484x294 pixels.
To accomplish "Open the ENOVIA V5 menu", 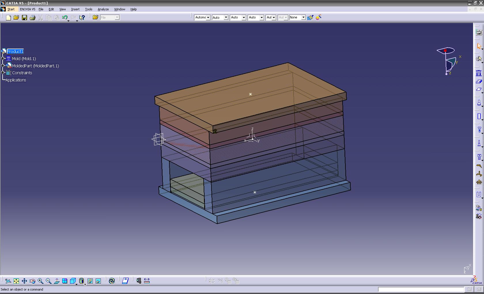I will 27,9.
